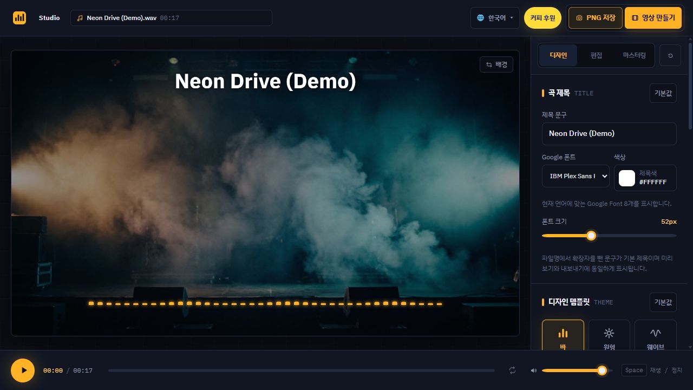
Task: Toggle the loop playback icon
Action: pos(512,370)
